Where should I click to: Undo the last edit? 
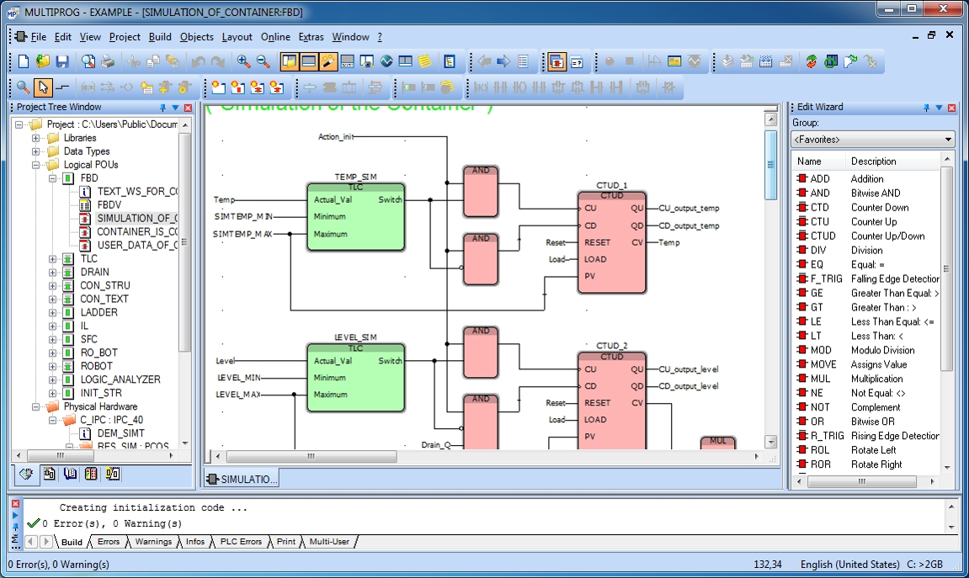200,63
